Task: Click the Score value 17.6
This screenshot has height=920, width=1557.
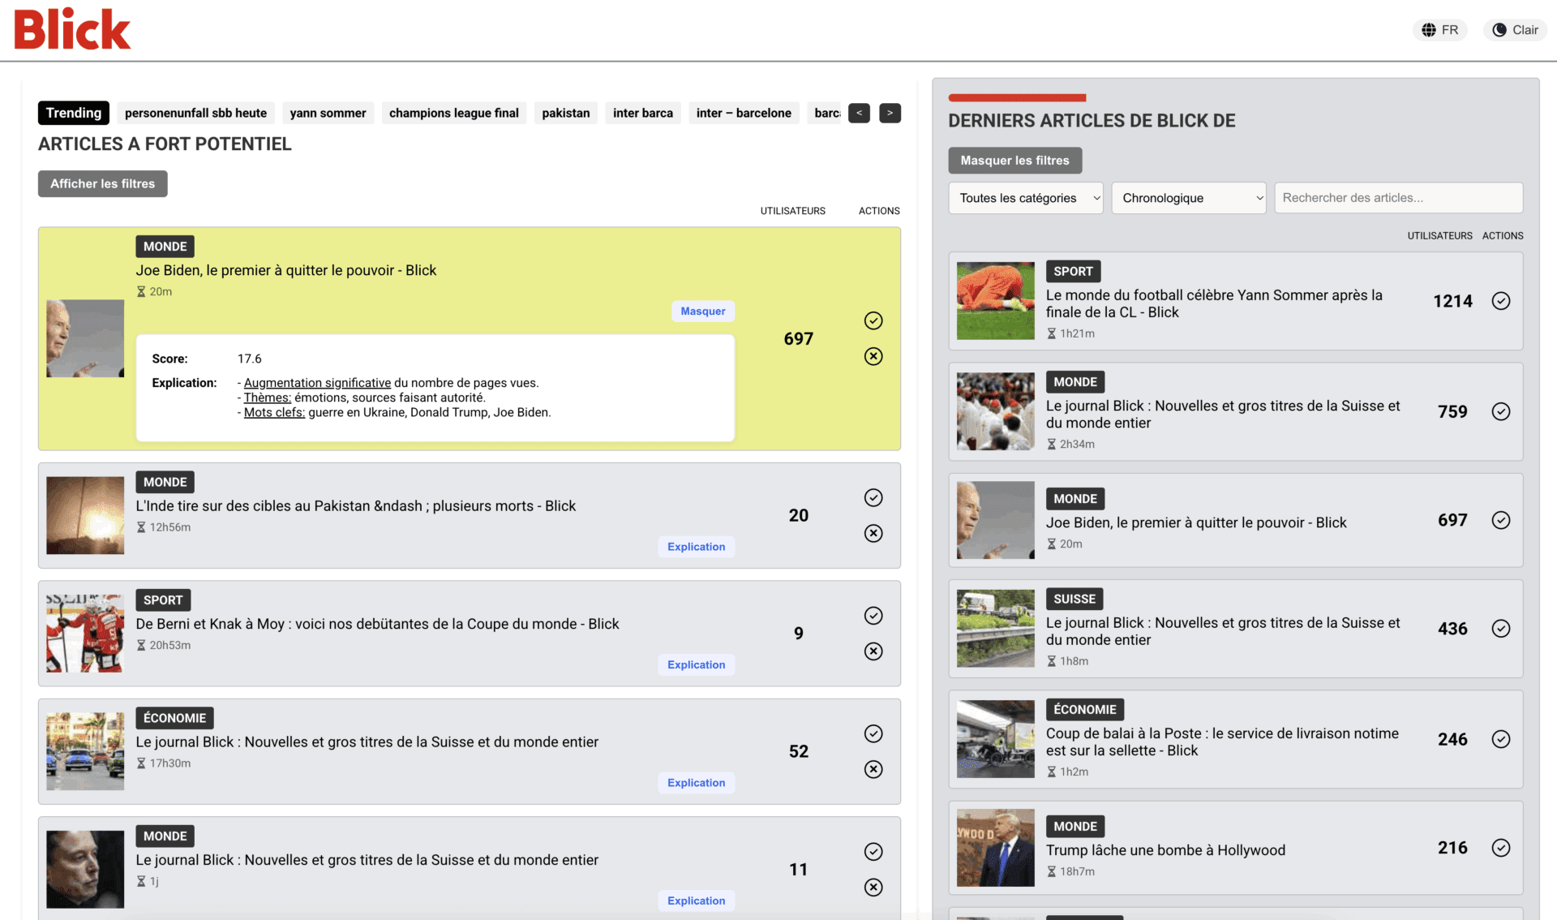Action: (250, 359)
